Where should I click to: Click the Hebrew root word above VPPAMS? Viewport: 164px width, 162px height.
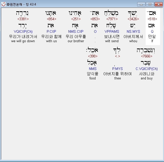[x=111, y=25]
